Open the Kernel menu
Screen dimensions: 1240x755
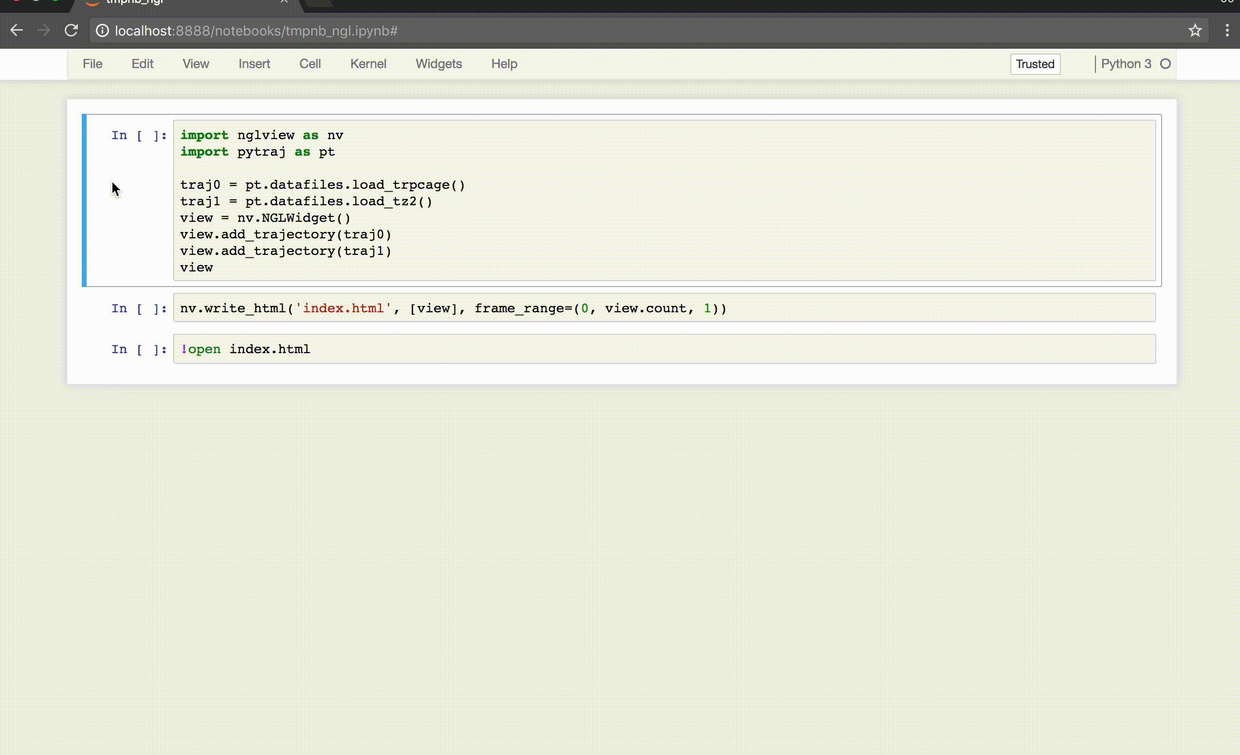click(x=368, y=64)
